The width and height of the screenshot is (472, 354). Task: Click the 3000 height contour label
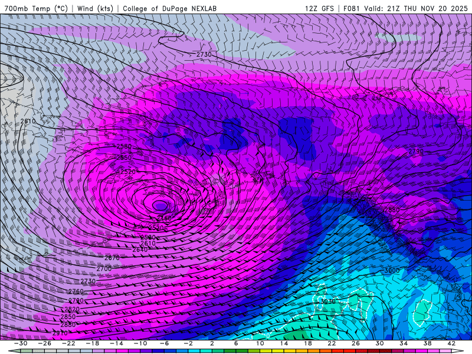(x=392, y=270)
